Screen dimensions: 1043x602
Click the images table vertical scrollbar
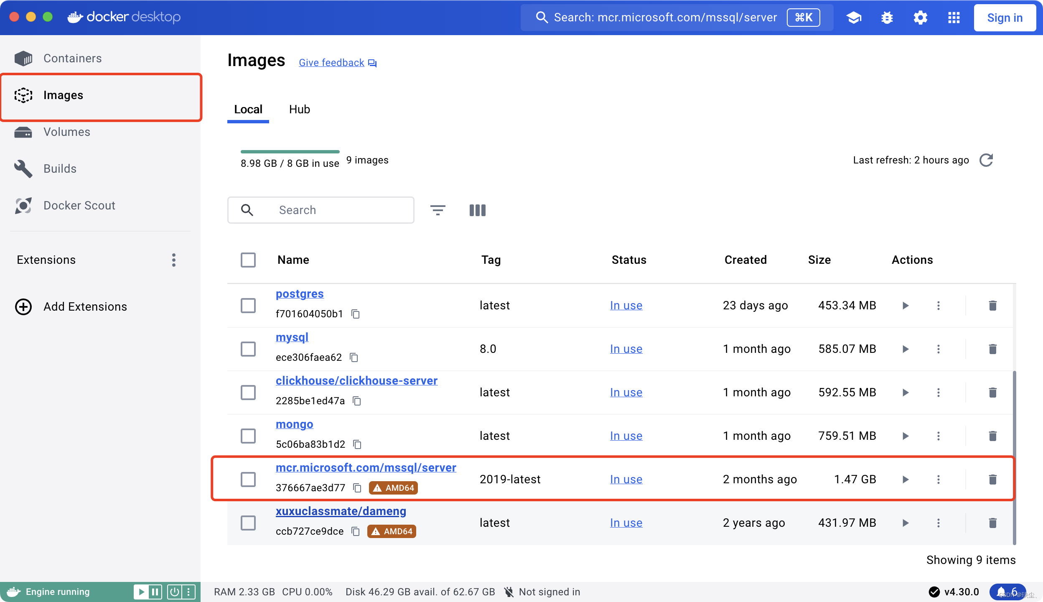[x=1014, y=458]
